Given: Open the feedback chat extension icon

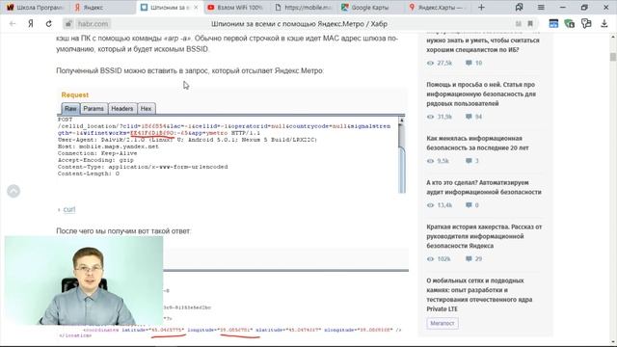Looking at the screenshot, I should coord(586,23).
